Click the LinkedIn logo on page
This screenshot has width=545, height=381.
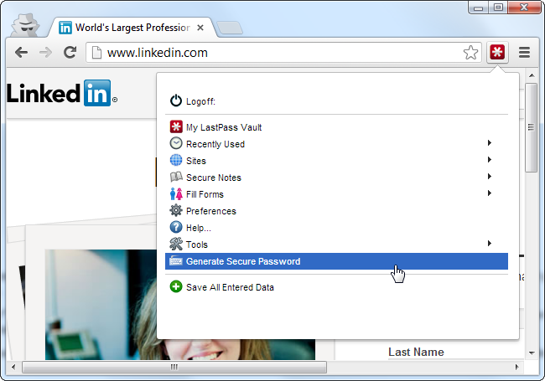pyautogui.click(x=62, y=93)
